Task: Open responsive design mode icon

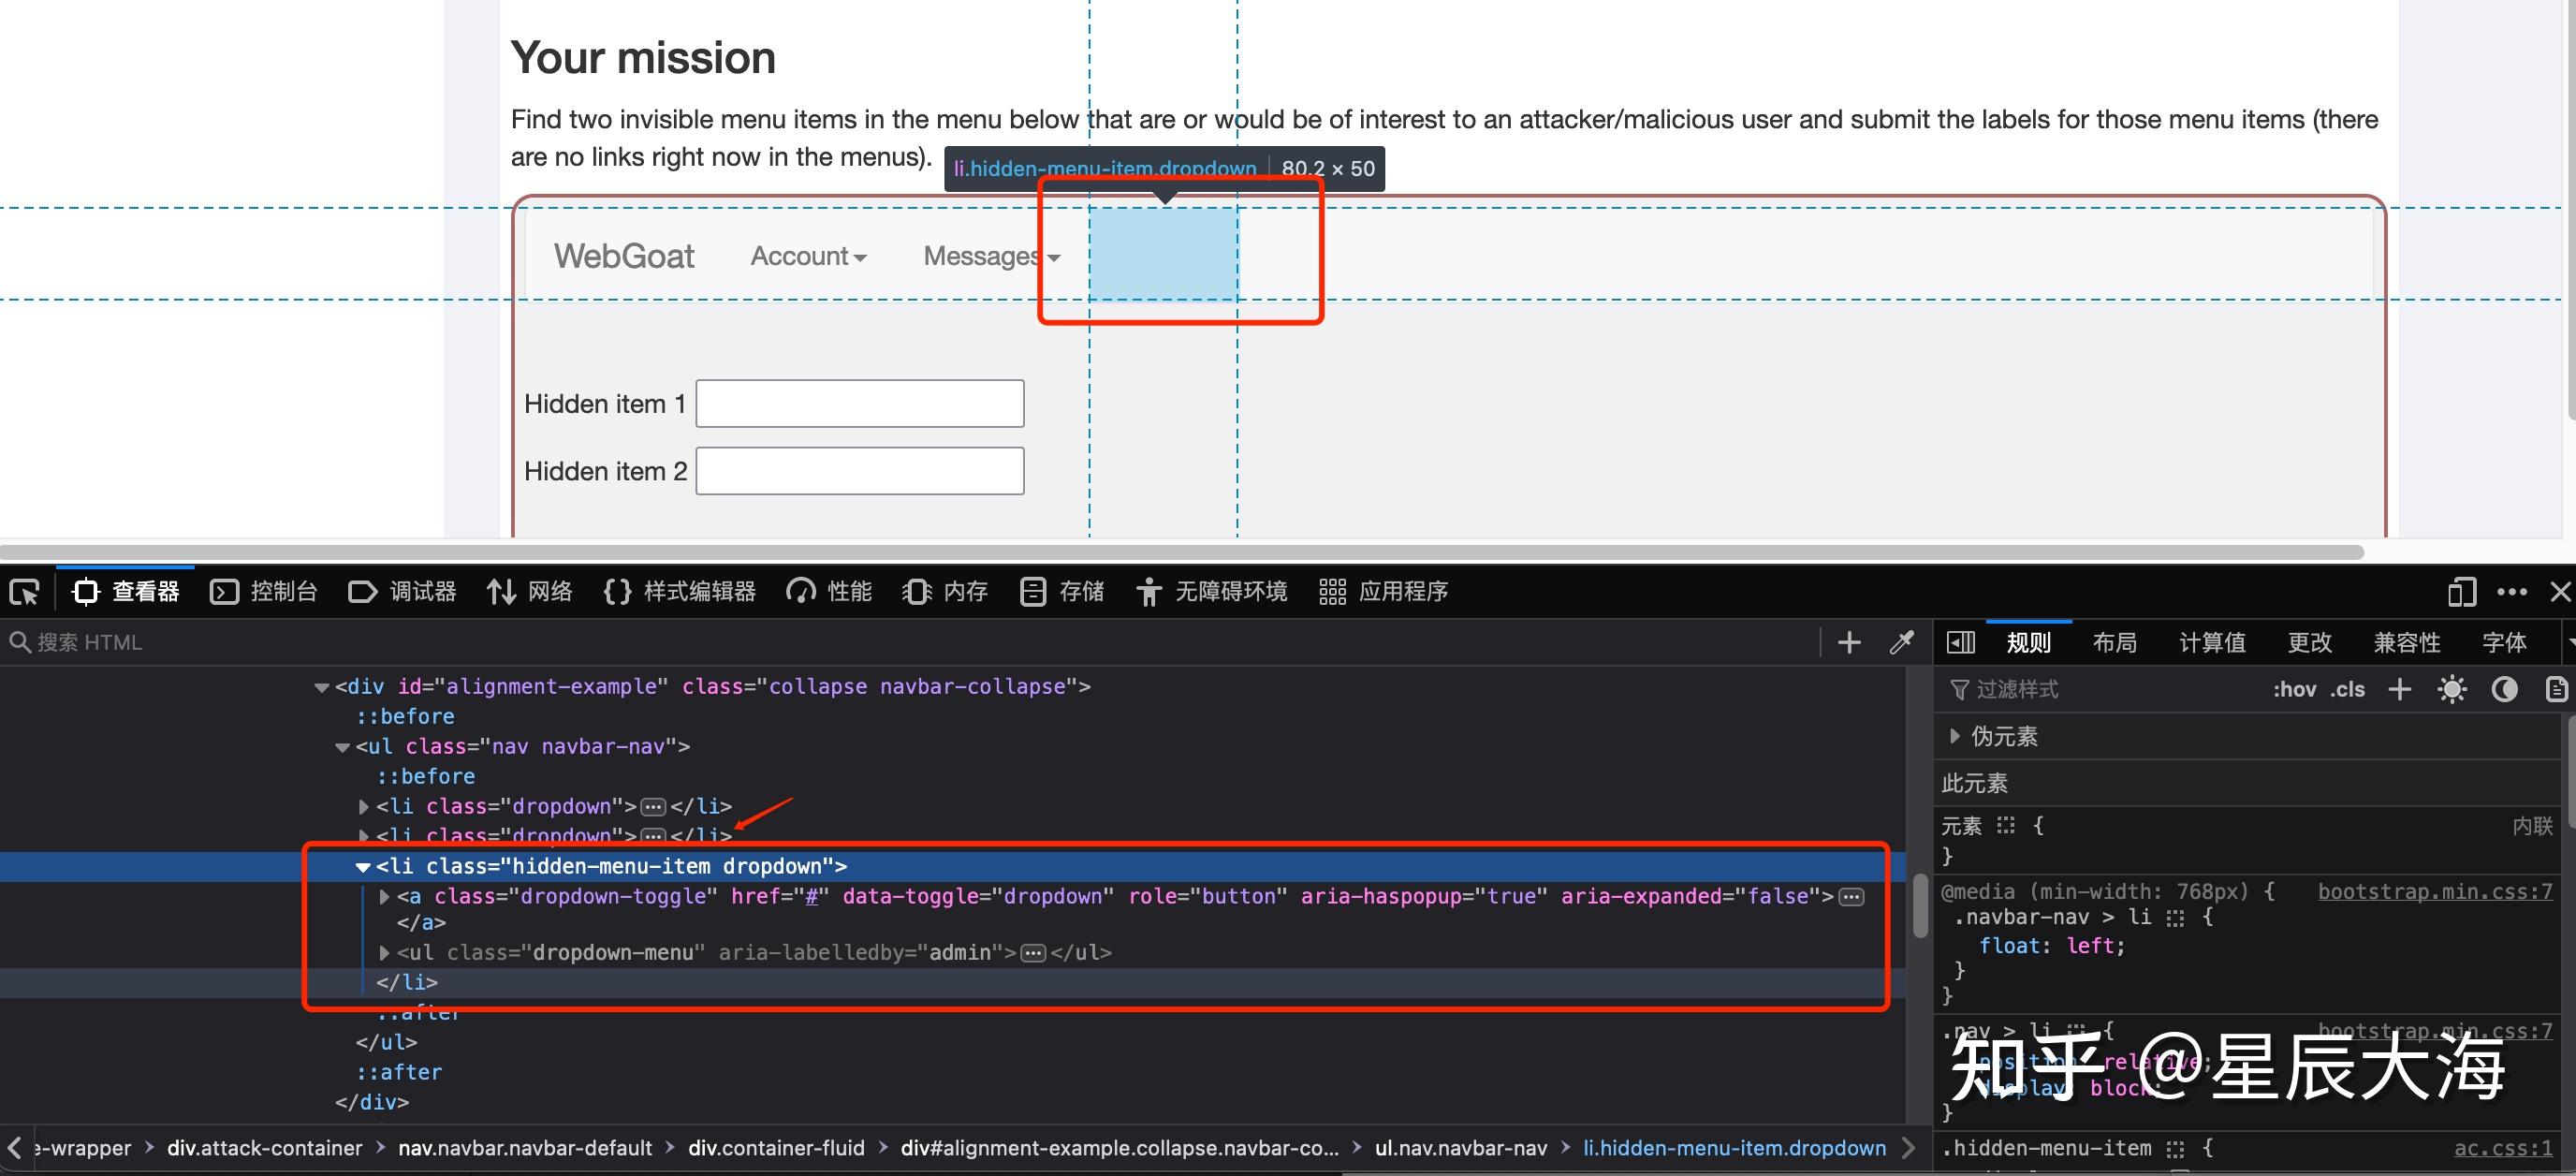Action: (x=2461, y=592)
